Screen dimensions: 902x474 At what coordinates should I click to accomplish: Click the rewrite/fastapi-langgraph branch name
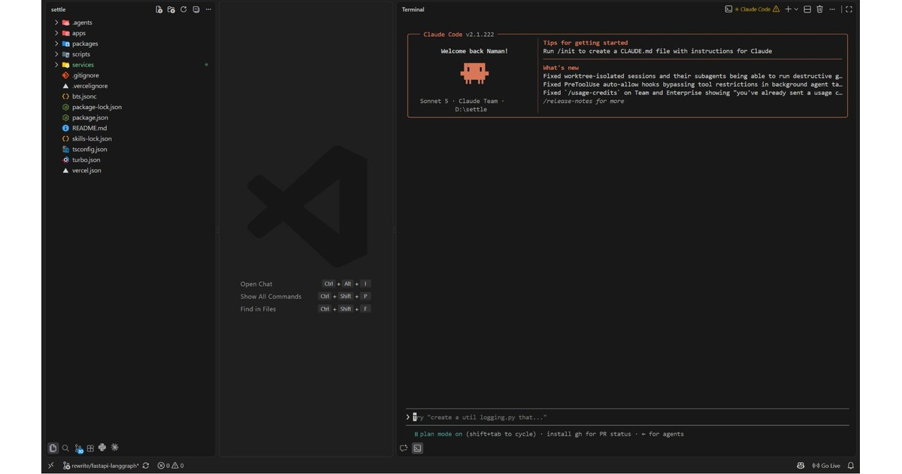click(105, 466)
